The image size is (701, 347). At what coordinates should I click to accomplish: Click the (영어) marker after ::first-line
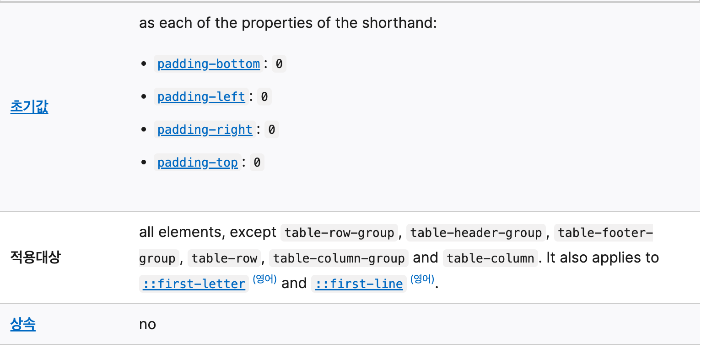tap(422, 279)
